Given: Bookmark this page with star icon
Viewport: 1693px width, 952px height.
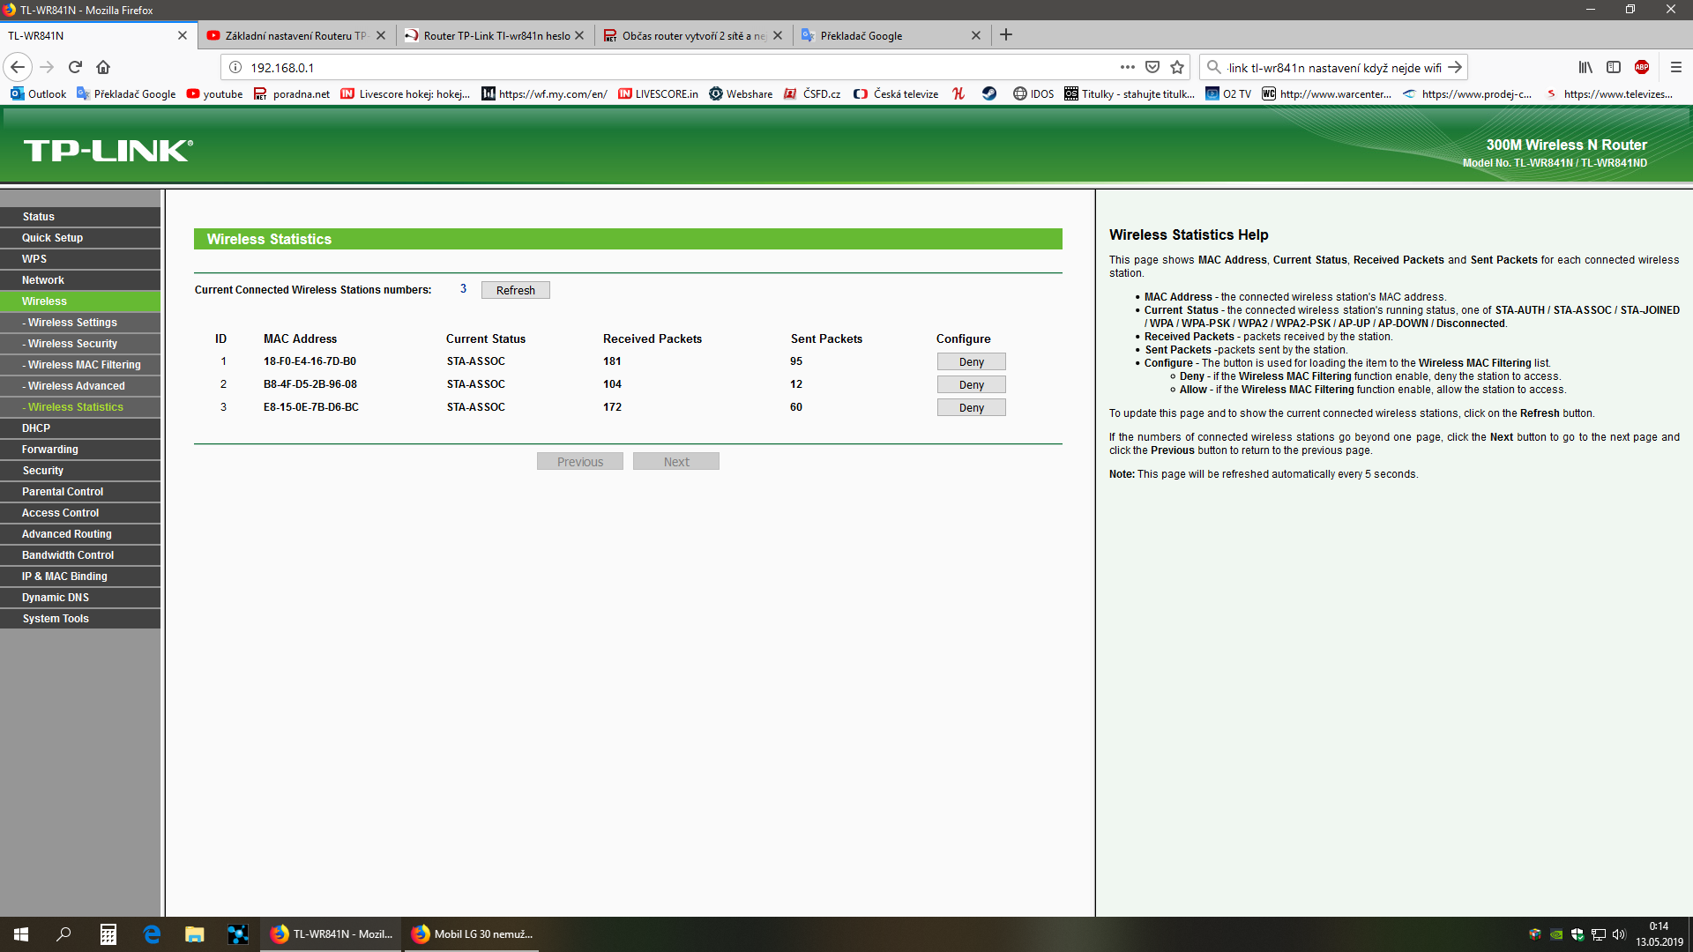Looking at the screenshot, I should tap(1177, 67).
